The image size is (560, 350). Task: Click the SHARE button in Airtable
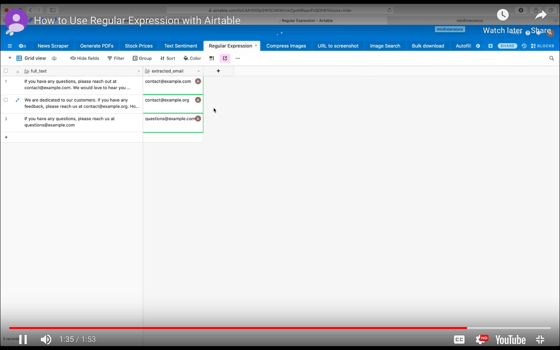[x=507, y=46]
